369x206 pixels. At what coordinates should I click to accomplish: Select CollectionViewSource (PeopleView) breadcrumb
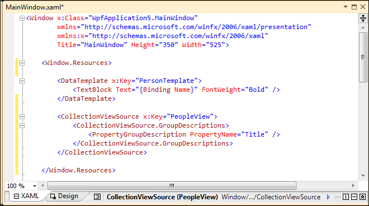click(x=162, y=197)
